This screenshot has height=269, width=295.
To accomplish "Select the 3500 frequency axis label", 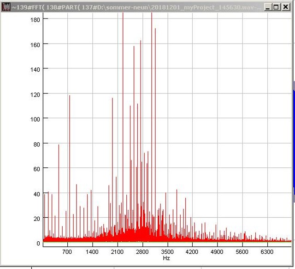I will [x=167, y=252].
